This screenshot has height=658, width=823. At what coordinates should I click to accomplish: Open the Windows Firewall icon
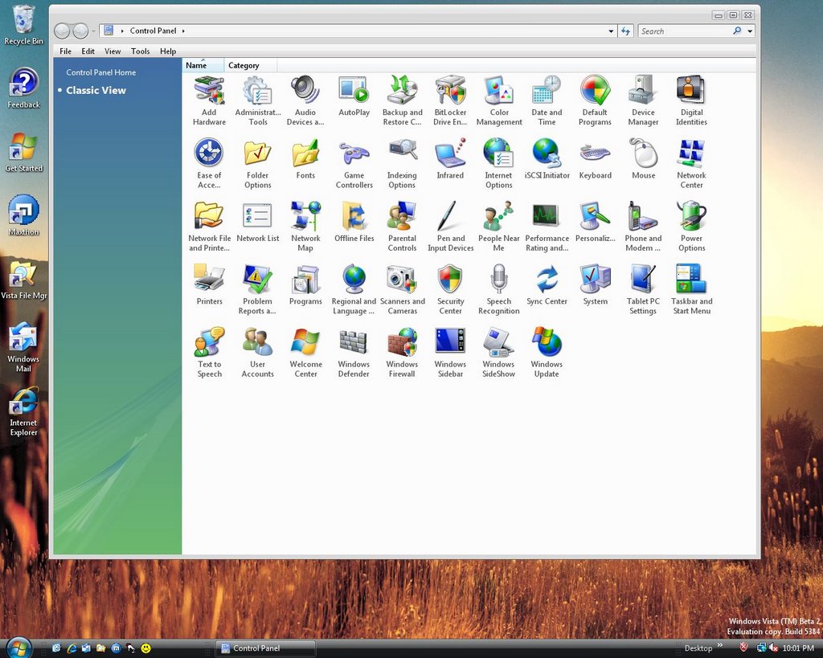pyautogui.click(x=402, y=343)
